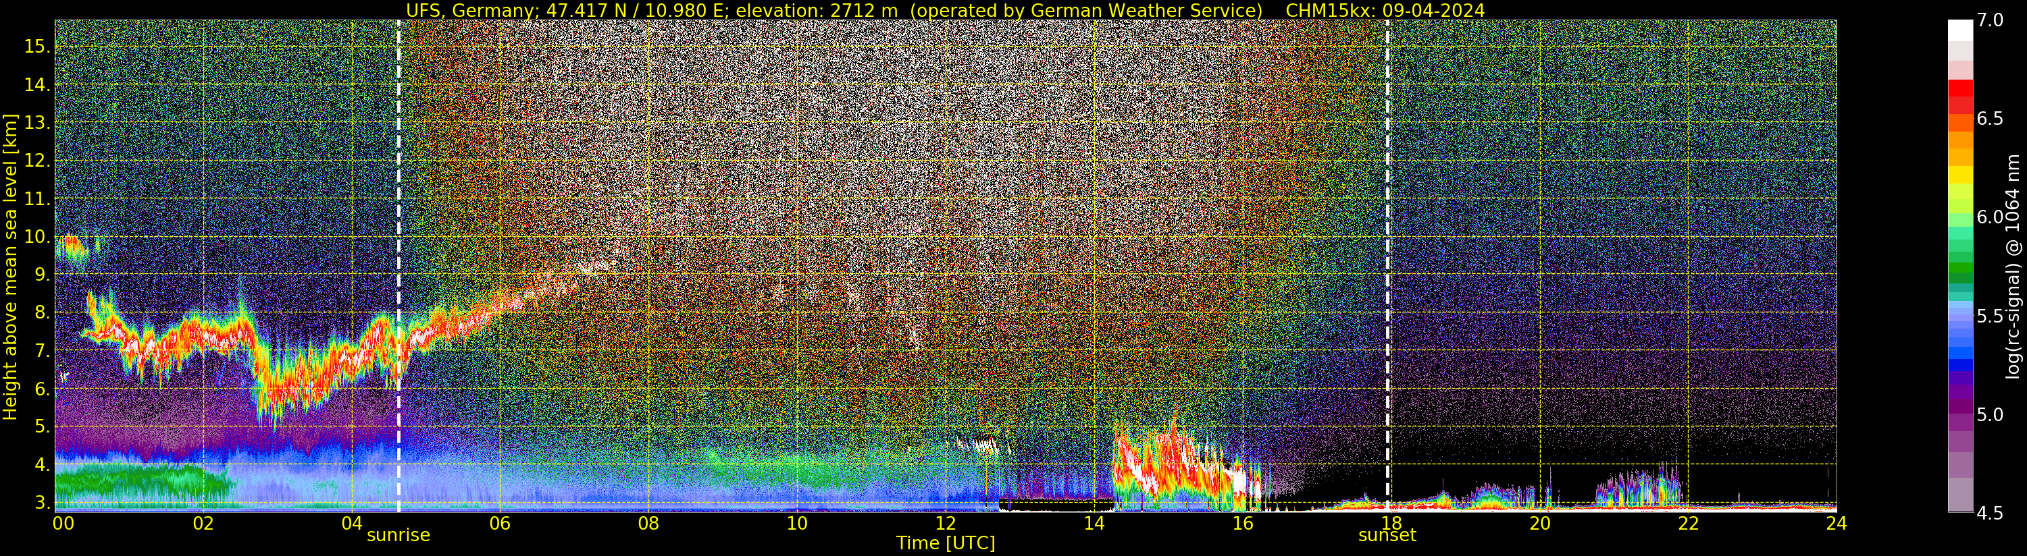Screen dimensions: 2027x556
Task: Click the '4.' height tick label
Action: tap(42, 465)
